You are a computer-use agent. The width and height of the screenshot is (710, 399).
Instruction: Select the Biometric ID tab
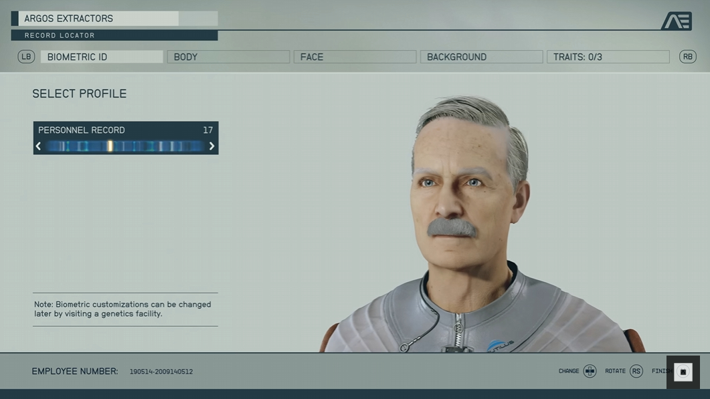(102, 57)
